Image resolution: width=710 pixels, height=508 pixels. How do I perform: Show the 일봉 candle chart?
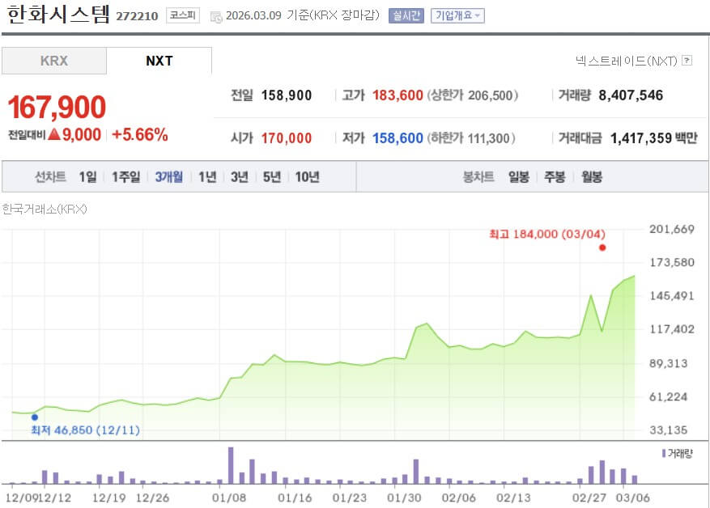point(518,176)
